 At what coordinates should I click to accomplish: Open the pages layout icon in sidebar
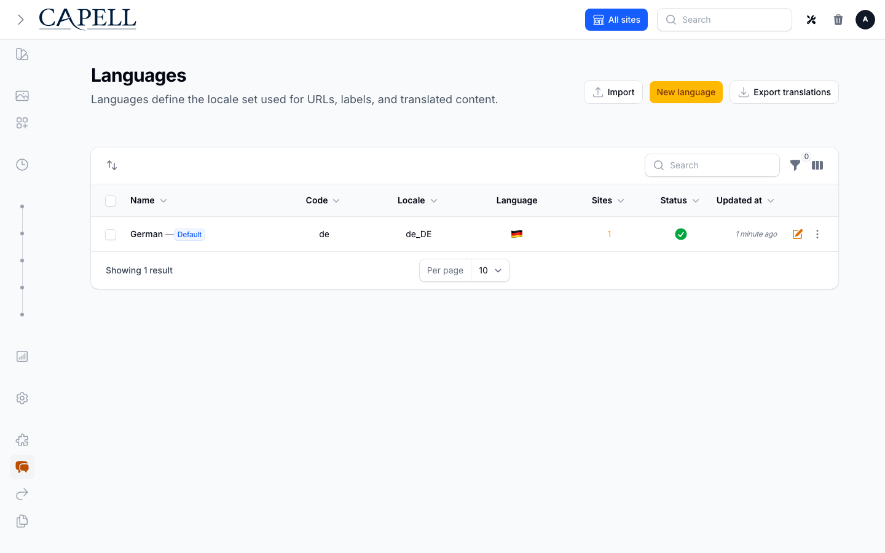(22, 54)
